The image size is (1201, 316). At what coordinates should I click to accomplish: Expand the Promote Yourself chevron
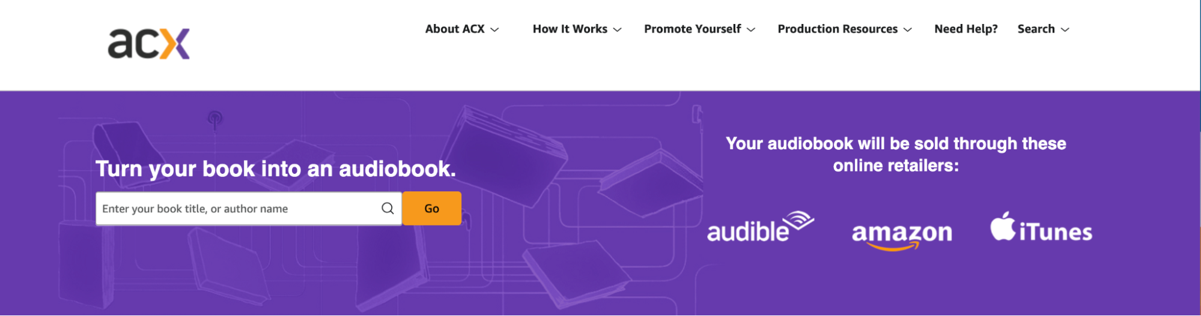click(x=750, y=29)
